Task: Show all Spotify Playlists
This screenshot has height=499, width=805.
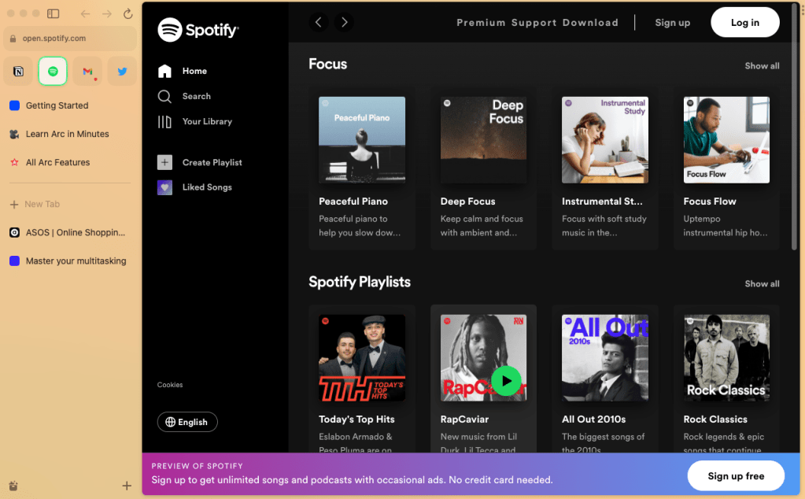Action: click(762, 283)
